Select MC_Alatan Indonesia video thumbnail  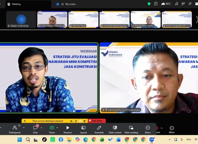[x=52, y=19]
